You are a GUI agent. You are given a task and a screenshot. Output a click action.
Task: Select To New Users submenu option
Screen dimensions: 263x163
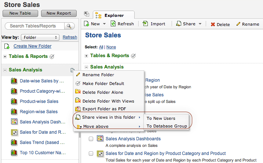tap(161, 118)
